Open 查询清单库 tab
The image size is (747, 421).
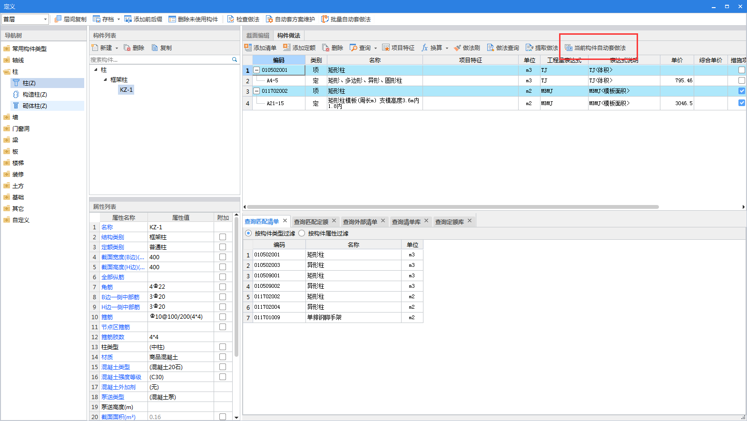406,222
